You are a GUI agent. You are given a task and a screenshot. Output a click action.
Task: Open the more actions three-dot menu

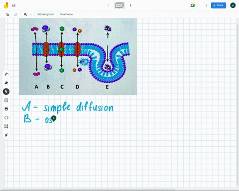coord(206,5)
